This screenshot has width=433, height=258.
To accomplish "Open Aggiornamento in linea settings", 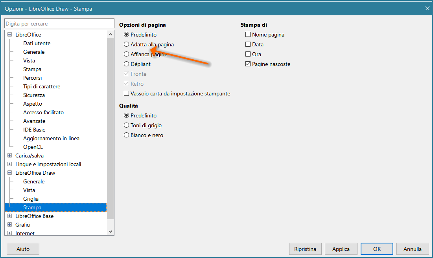I will coord(52,138).
